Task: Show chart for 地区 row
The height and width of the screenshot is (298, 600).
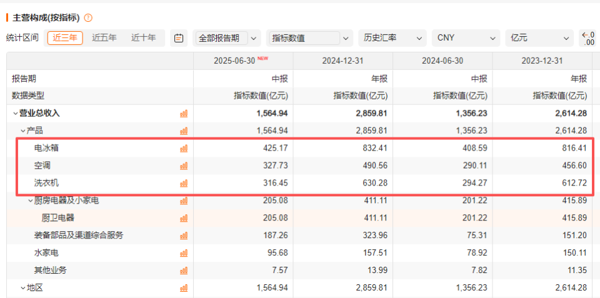Action: coord(184,287)
